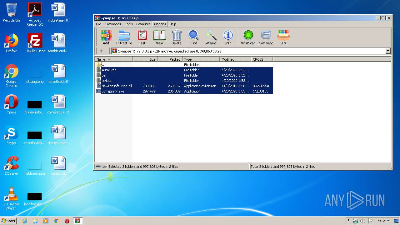This screenshot has width=400, height=225.
Task: Open VLC media player desktop shortcut
Action: pos(11,198)
